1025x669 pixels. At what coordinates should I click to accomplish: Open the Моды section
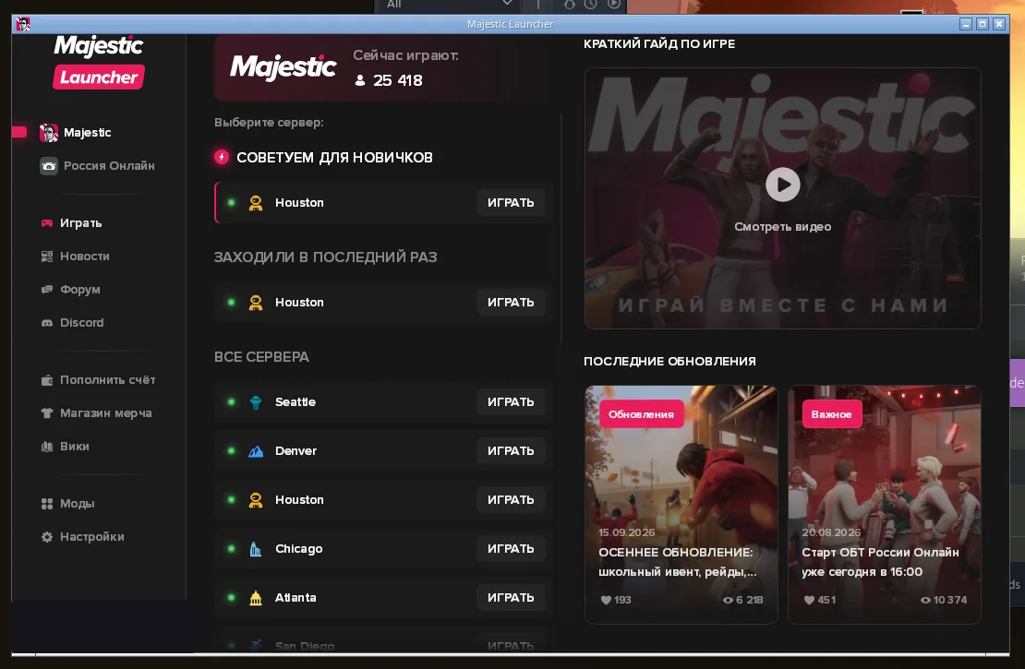pyautogui.click(x=78, y=504)
